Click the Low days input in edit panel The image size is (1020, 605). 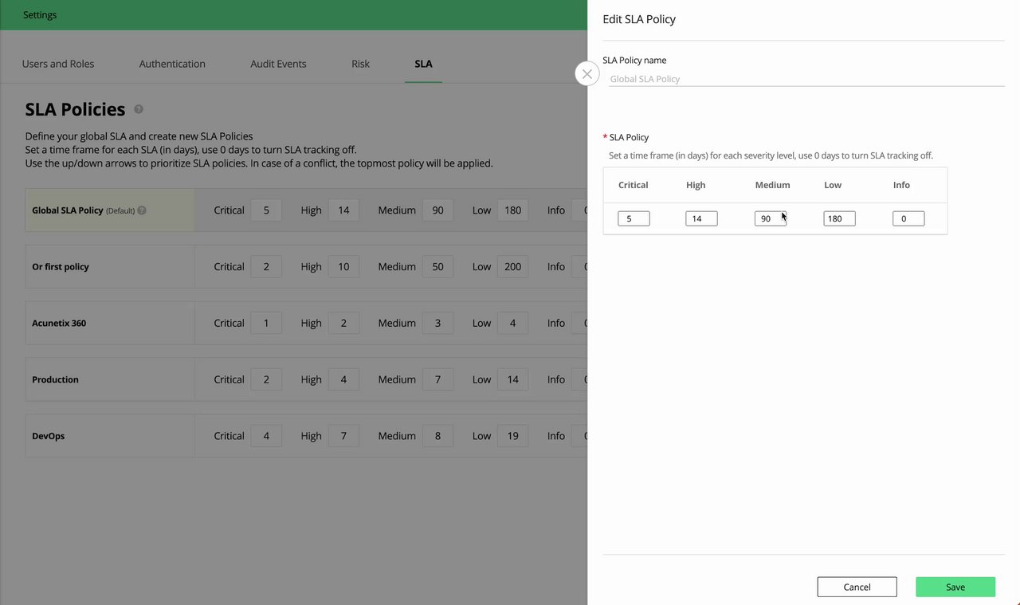pyautogui.click(x=839, y=218)
